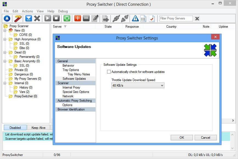
Task: Select Internal Proxy in the settings tree
Action: [x=71, y=87]
